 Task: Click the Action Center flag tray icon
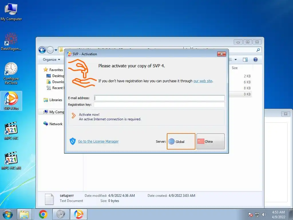(250, 215)
